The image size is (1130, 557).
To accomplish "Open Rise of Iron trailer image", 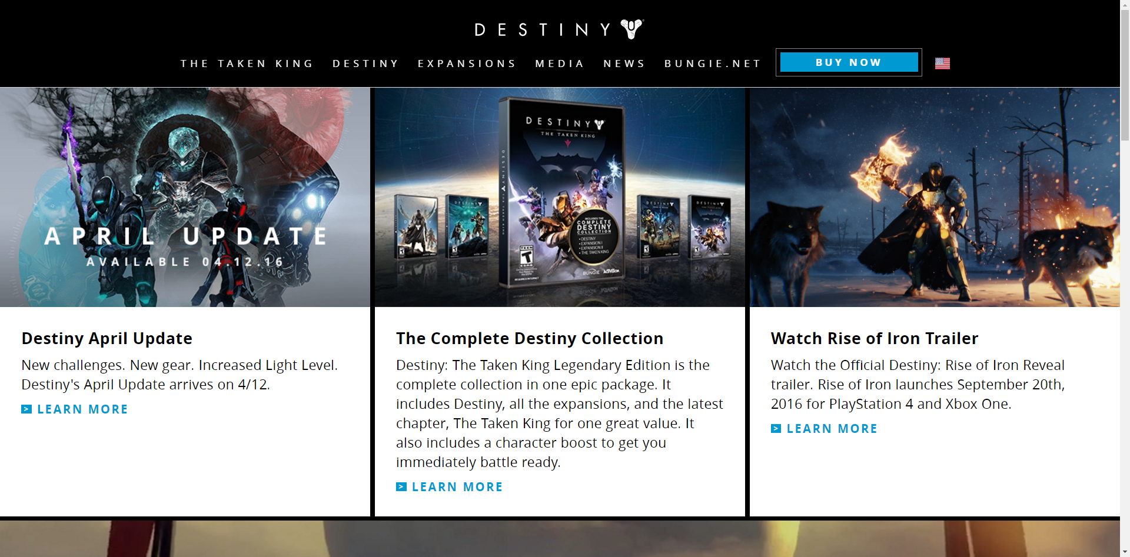I will pos(935,197).
